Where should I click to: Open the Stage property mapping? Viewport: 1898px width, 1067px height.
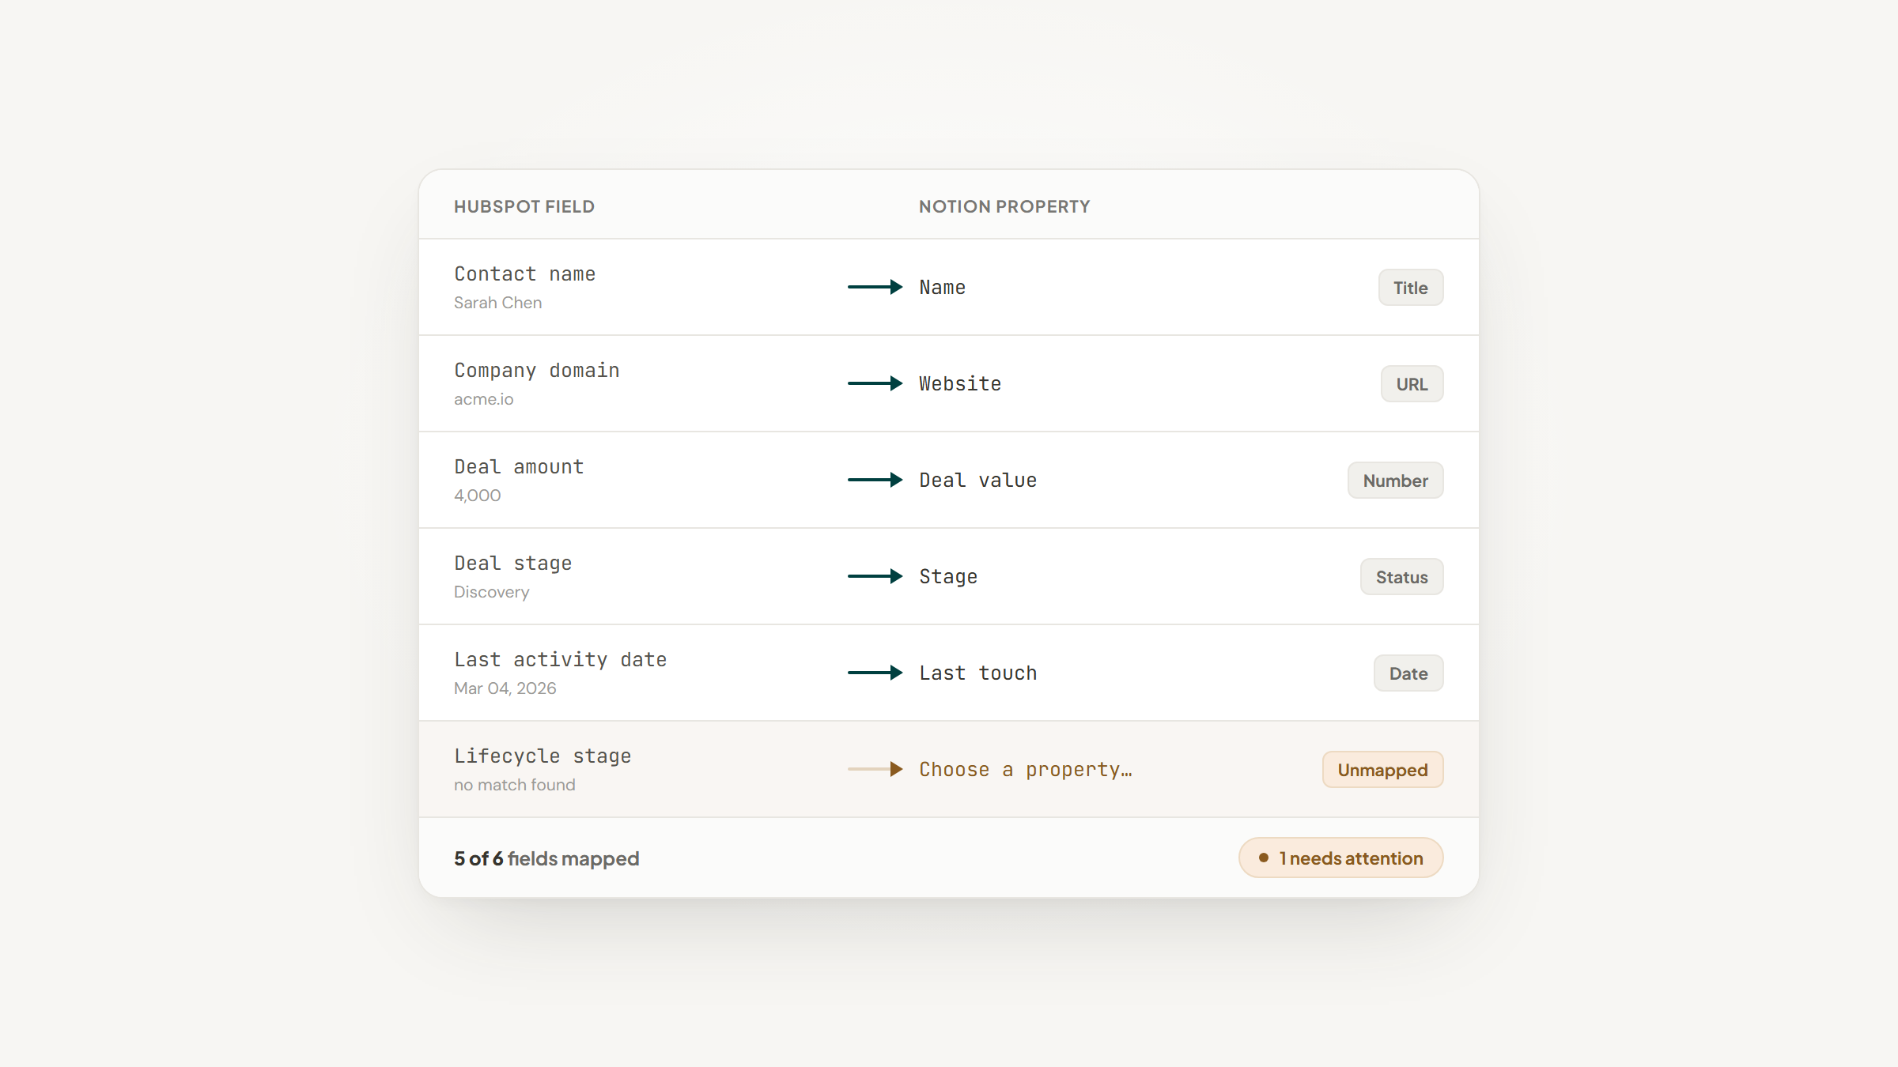click(x=948, y=577)
